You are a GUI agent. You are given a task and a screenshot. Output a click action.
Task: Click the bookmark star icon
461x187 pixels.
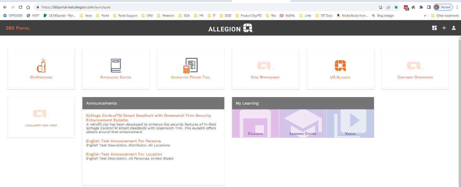[396, 7]
